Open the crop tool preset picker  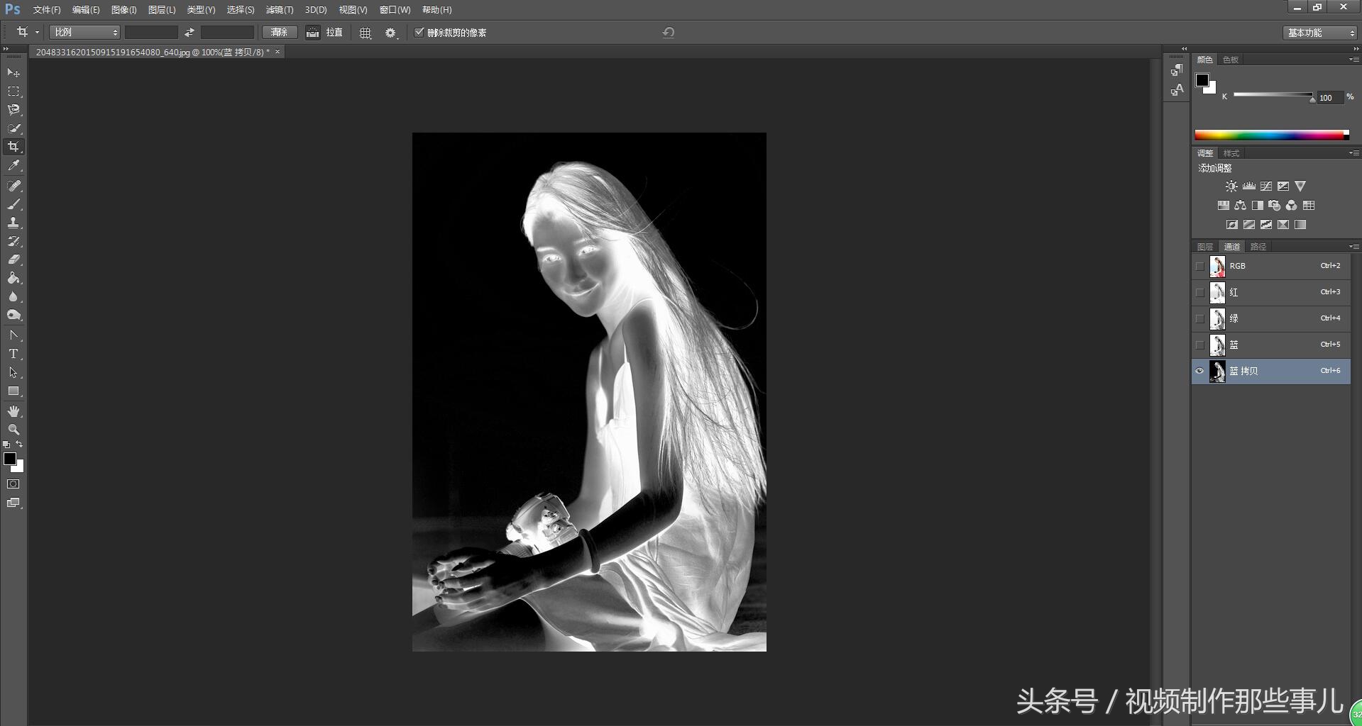click(37, 33)
